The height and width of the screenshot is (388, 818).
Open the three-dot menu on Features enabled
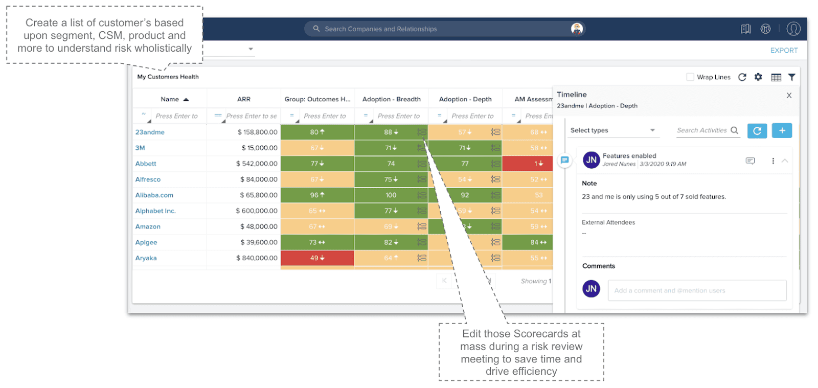[x=772, y=161]
